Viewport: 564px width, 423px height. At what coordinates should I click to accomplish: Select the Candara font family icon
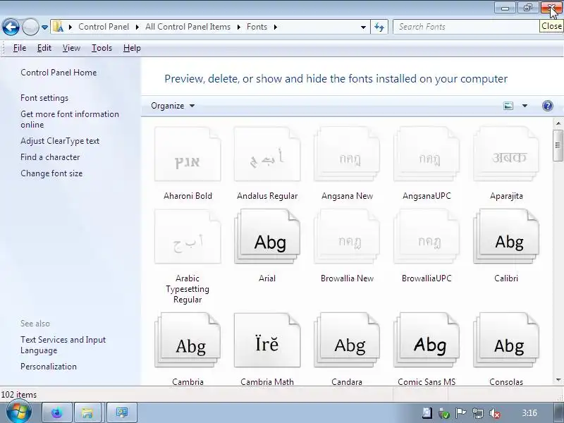pos(347,341)
